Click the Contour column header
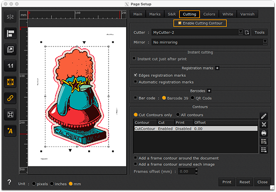The height and width of the screenshot is (192, 276). [145, 122]
